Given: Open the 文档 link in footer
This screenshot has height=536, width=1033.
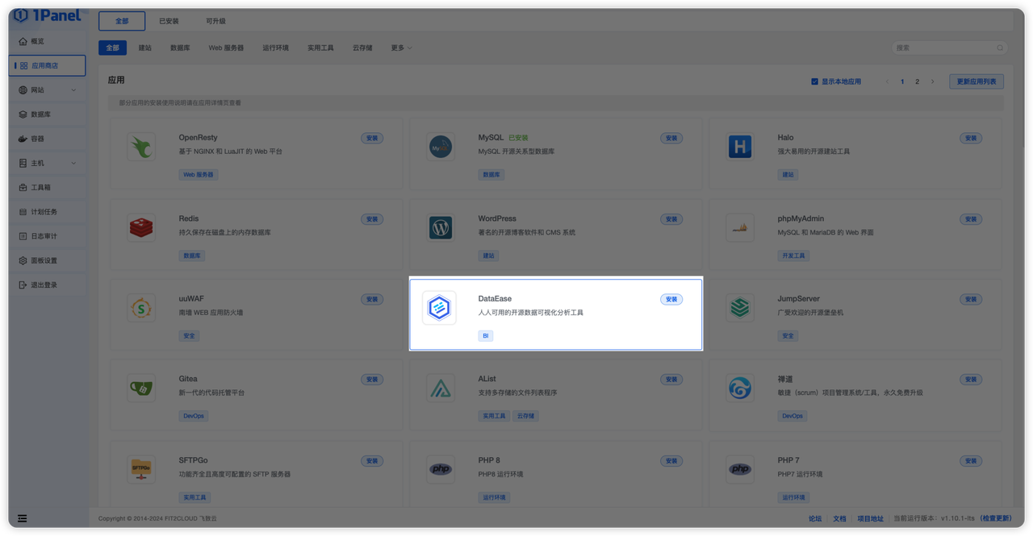Looking at the screenshot, I should coord(839,518).
